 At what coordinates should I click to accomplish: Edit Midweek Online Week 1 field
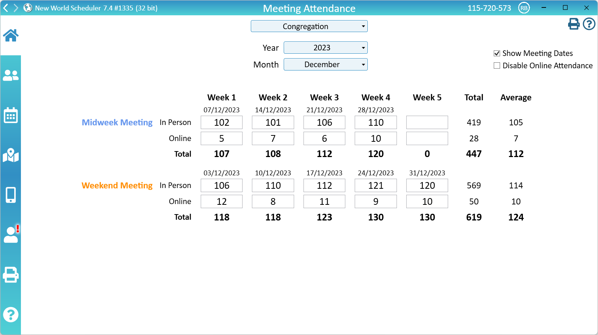point(222,138)
